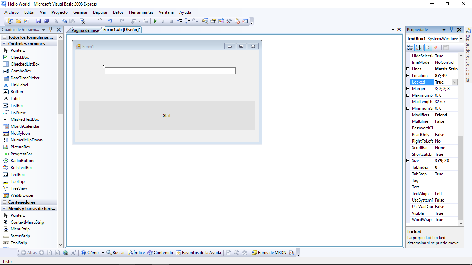This screenshot has width=472, height=265.
Task: Expand the Contenedores section
Action: 4,202
